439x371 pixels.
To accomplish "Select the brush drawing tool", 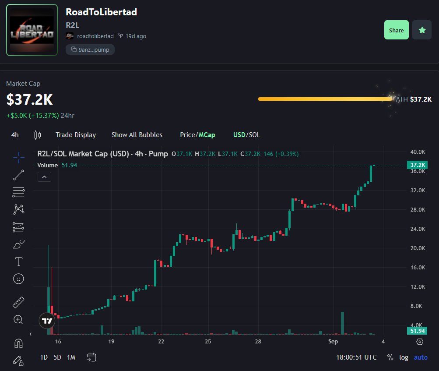I will (18, 244).
